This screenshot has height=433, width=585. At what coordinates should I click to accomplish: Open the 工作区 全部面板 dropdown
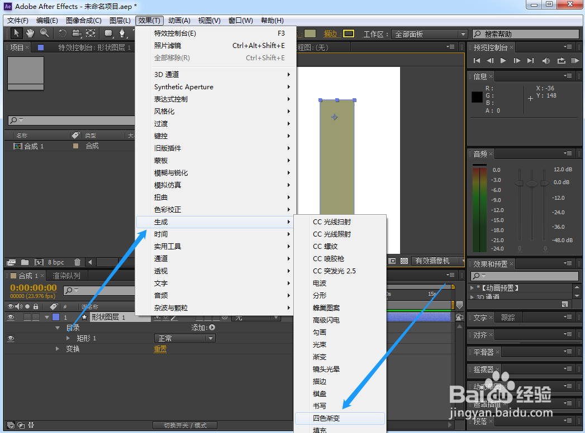(430, 34)
